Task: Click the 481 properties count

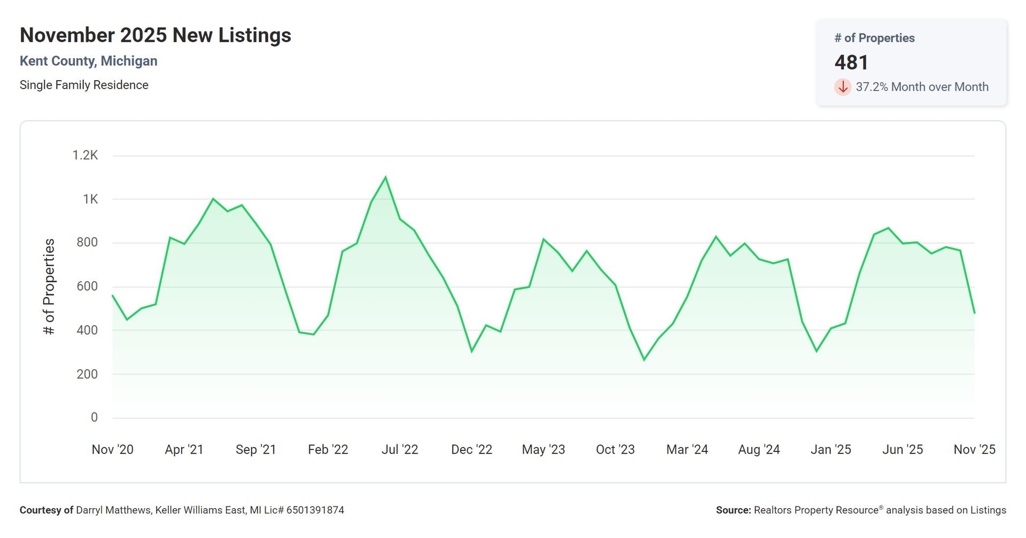Action: (851, 63)
